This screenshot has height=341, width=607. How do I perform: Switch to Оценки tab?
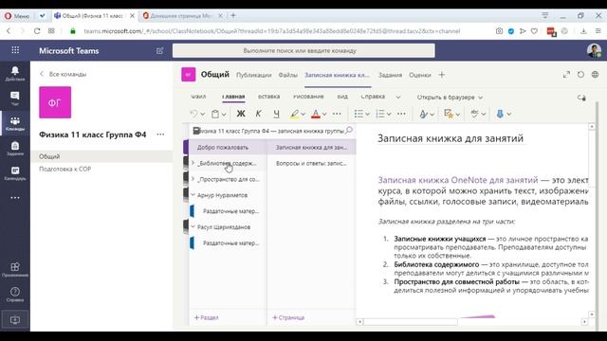pos(419,75)
